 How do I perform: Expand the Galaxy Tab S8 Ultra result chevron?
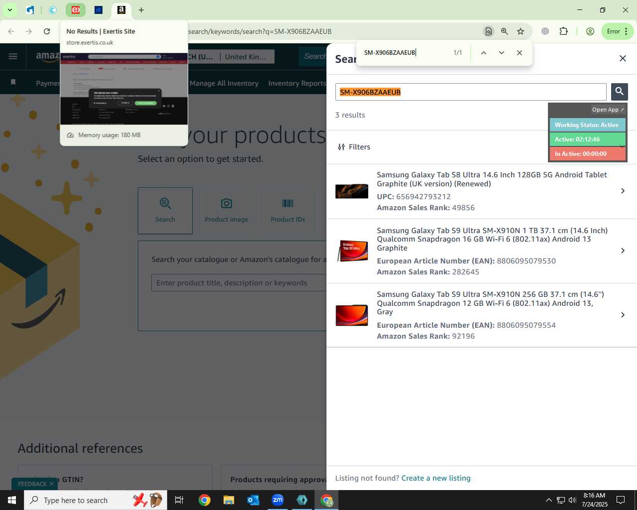623,191
